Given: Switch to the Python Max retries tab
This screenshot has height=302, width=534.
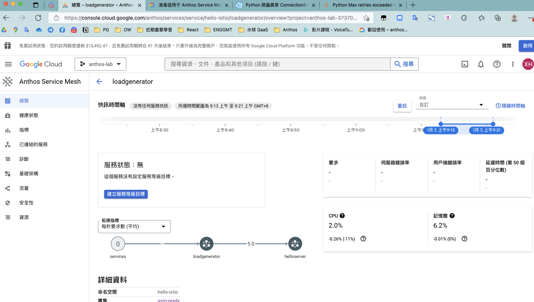Looking at the screenshot, I should (x=362, y=5).
